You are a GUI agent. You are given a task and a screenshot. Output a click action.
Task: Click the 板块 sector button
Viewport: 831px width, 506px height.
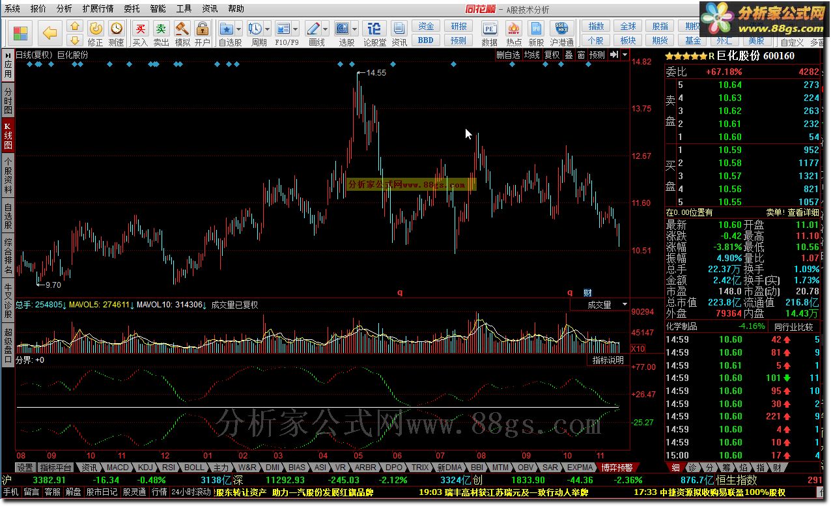click(628, 40)
